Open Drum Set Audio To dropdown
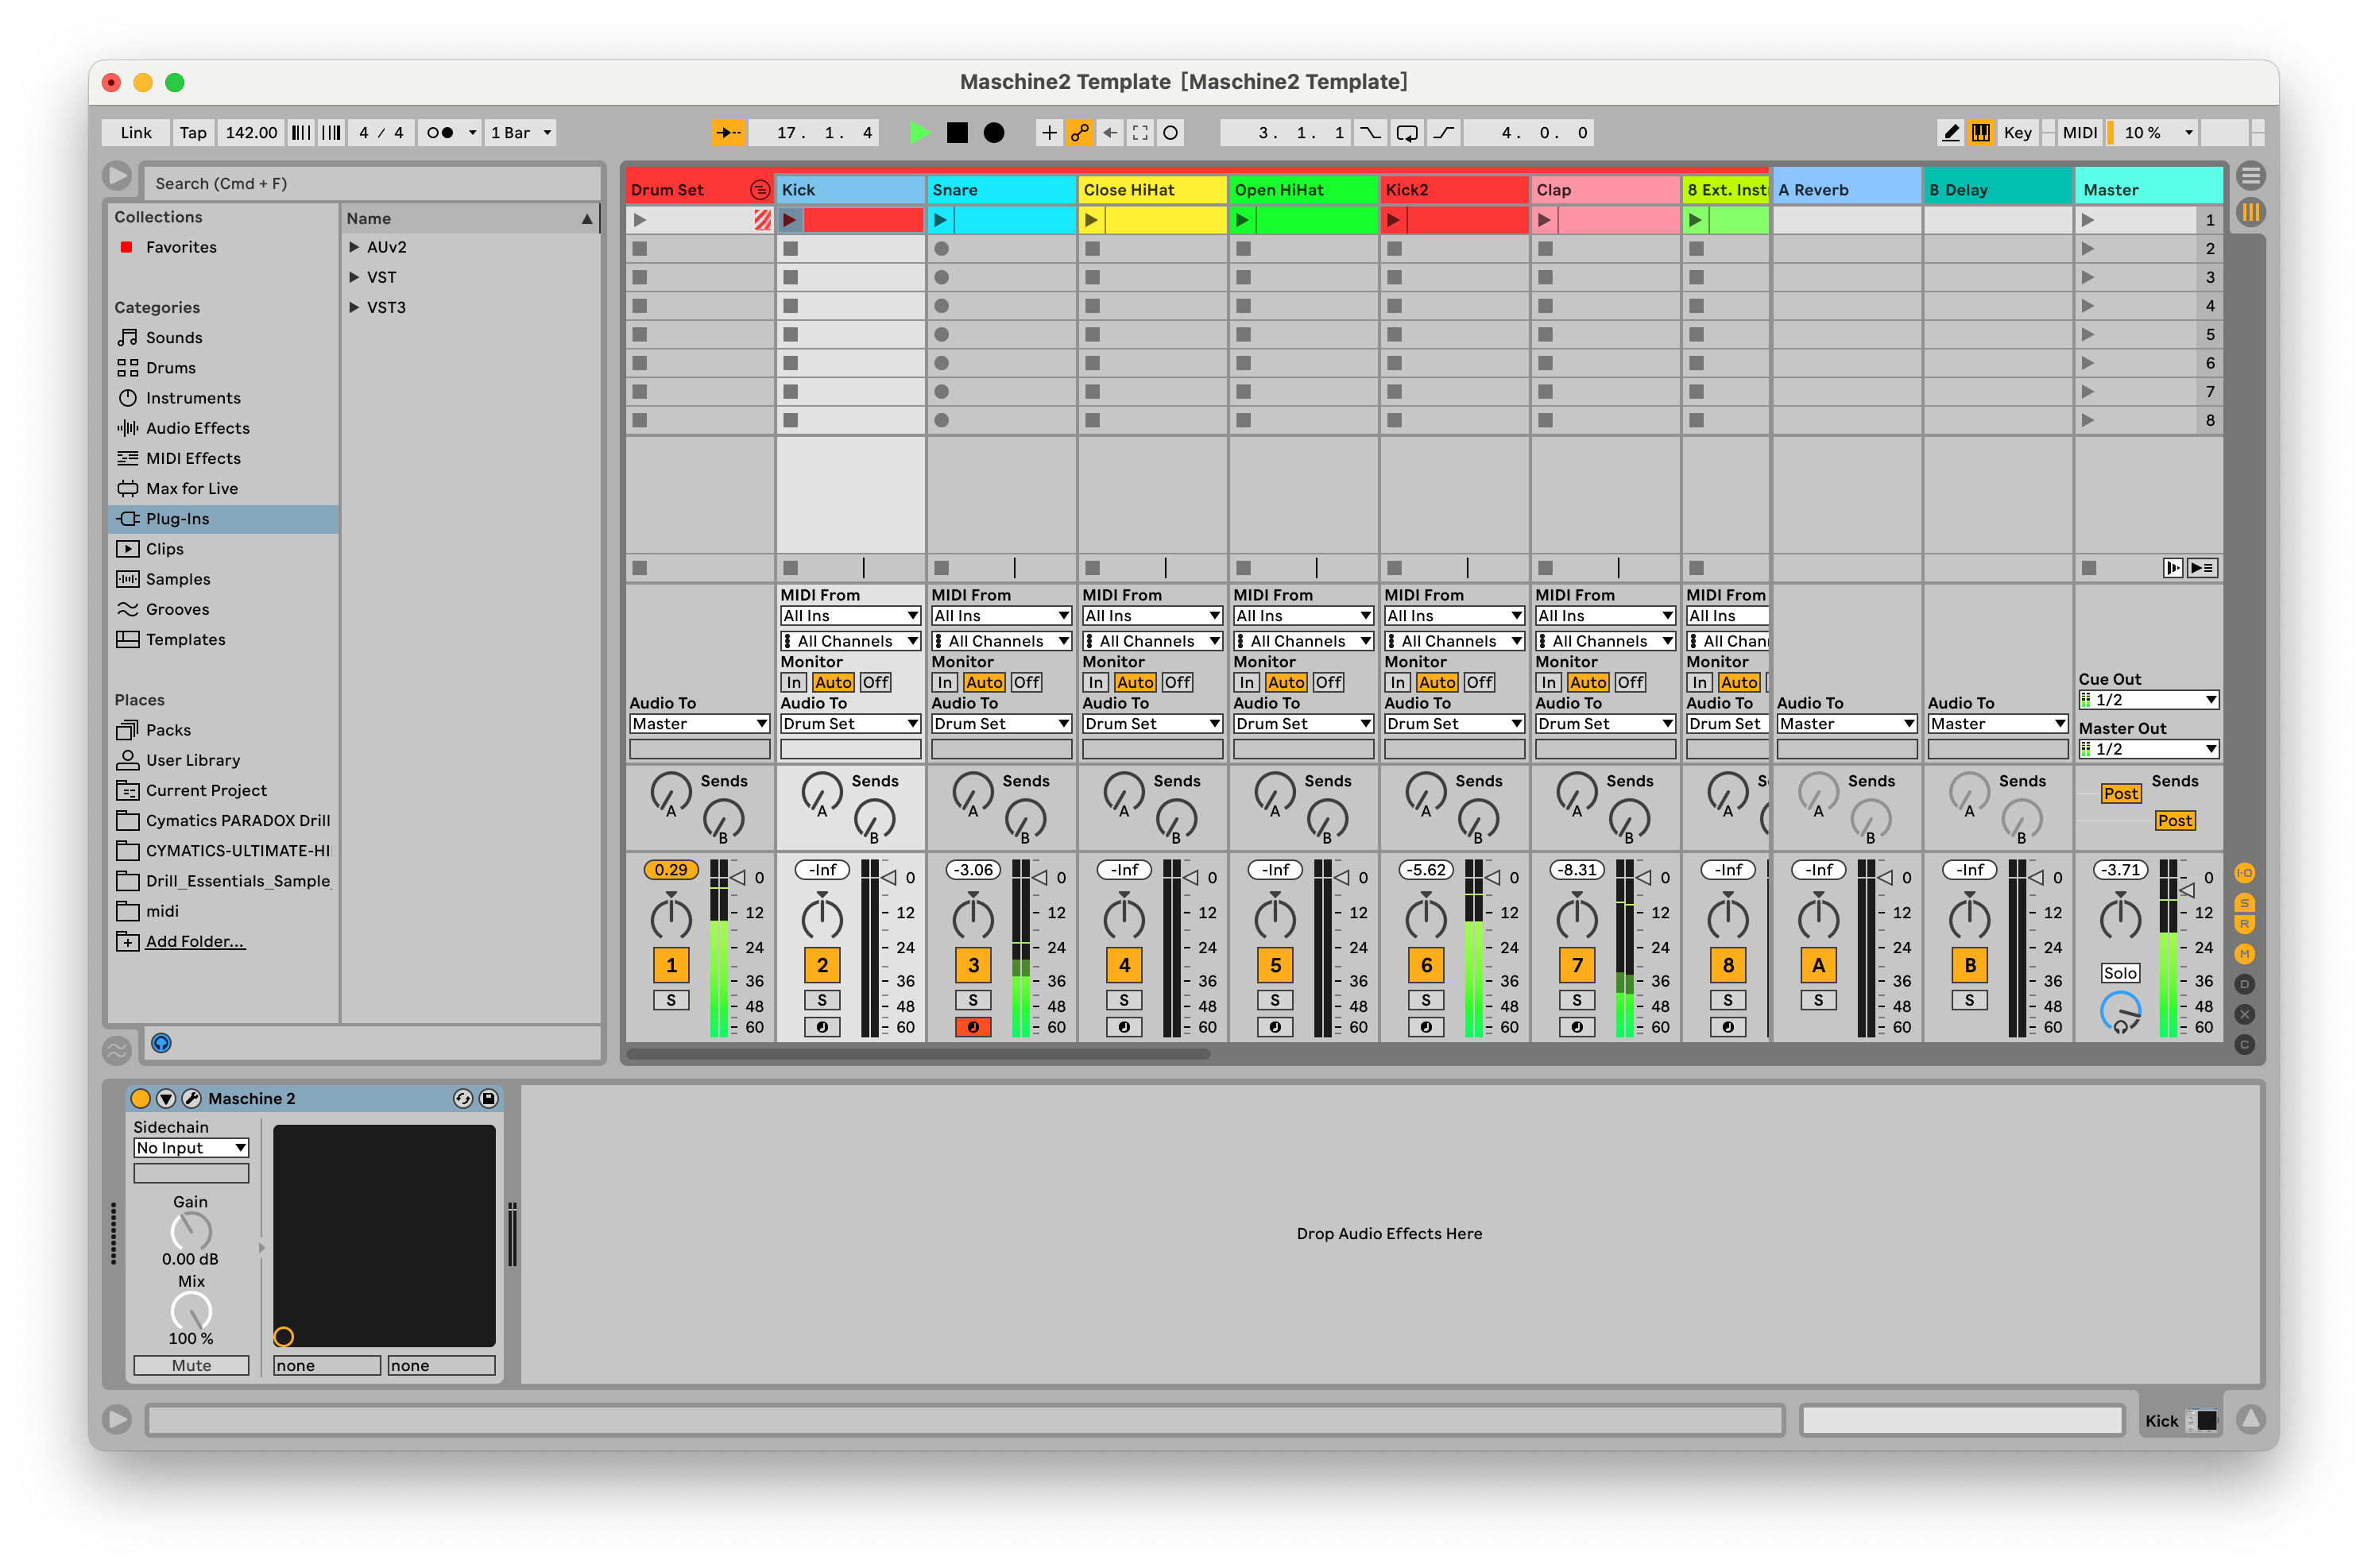 (x=698, y=723)
